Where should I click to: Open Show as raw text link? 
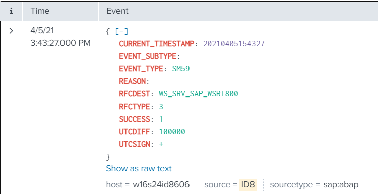click(139, 168)
